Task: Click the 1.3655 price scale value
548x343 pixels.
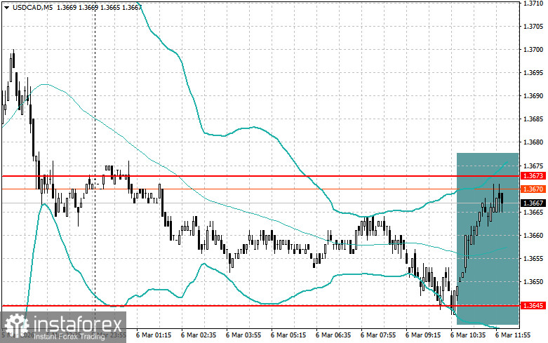Action: point(533,258)
